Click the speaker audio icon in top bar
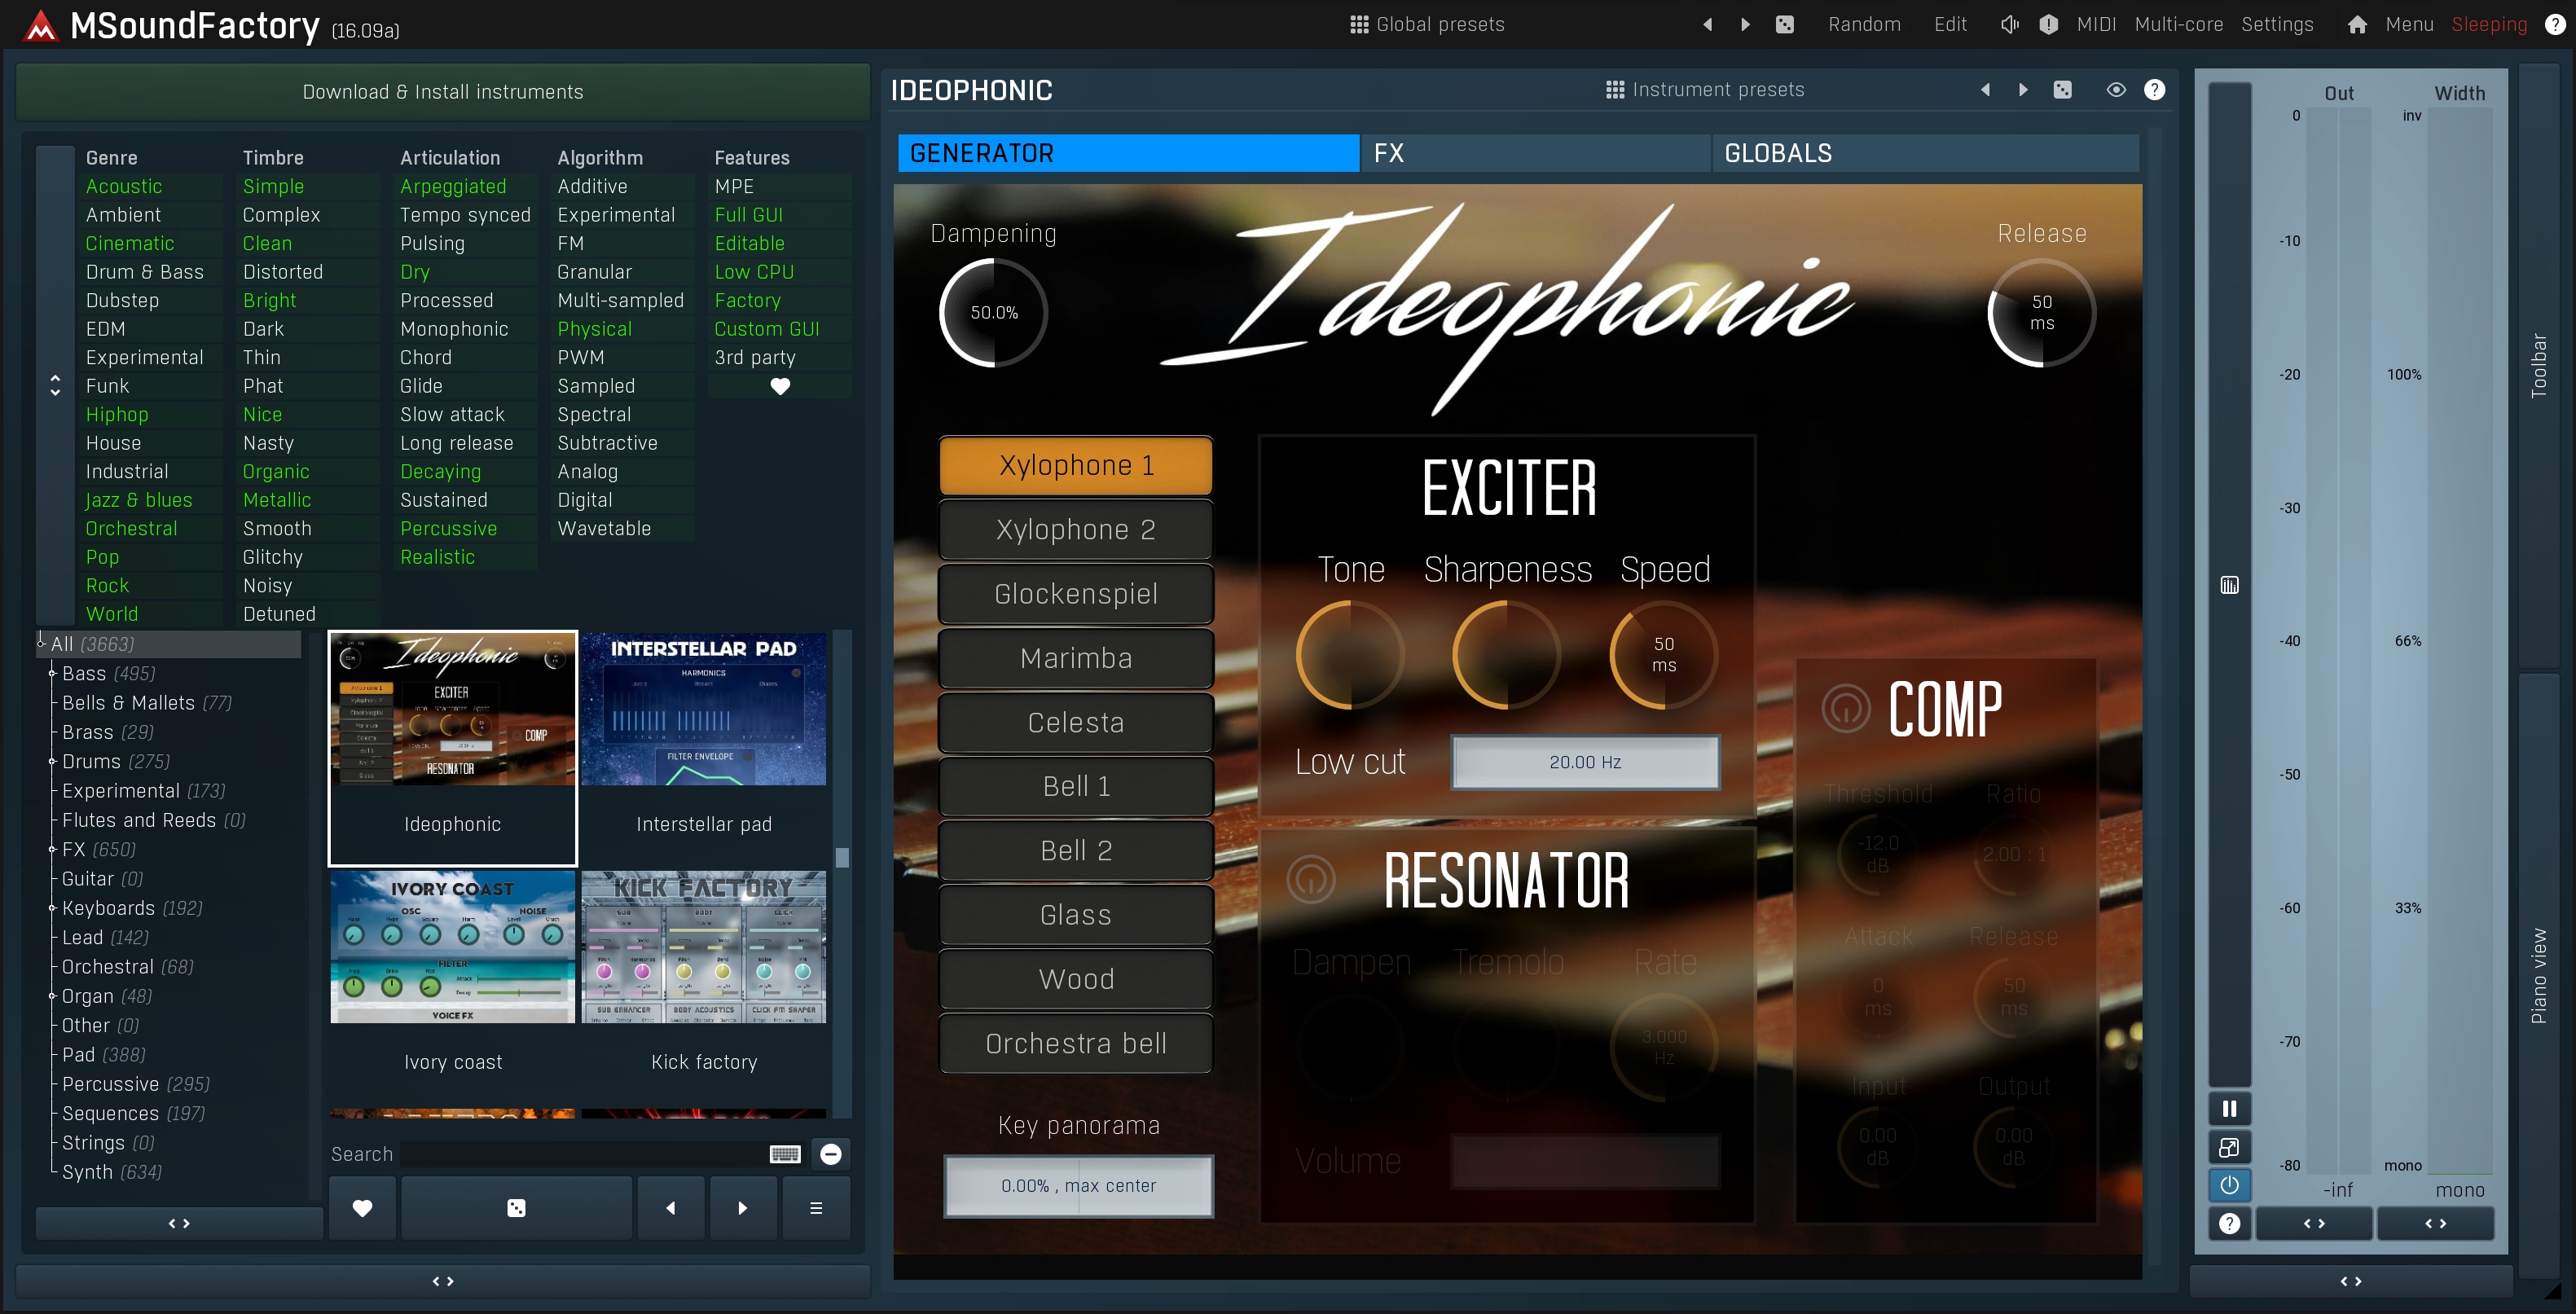Viewport: 2576px width, 1314px height. 2010,24
